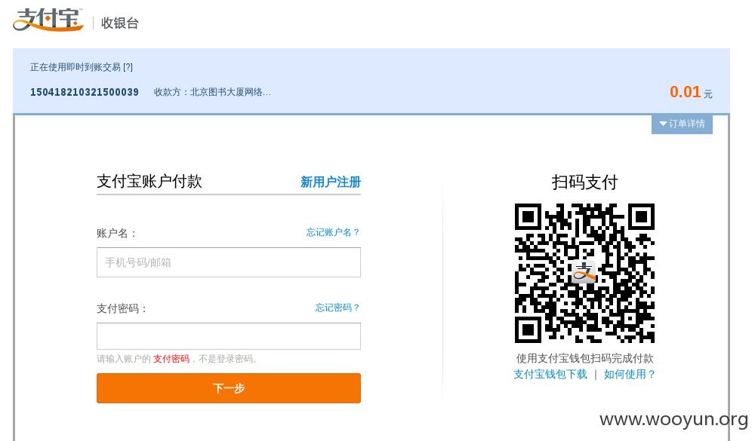This screenshot has width=755, height=441.
Task: Click the payee text 收款方：北京图书大厦网络…
Action: [212, 92]
